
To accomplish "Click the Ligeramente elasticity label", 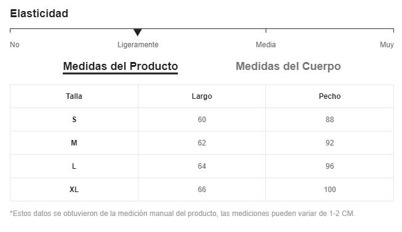I will 138,45.
